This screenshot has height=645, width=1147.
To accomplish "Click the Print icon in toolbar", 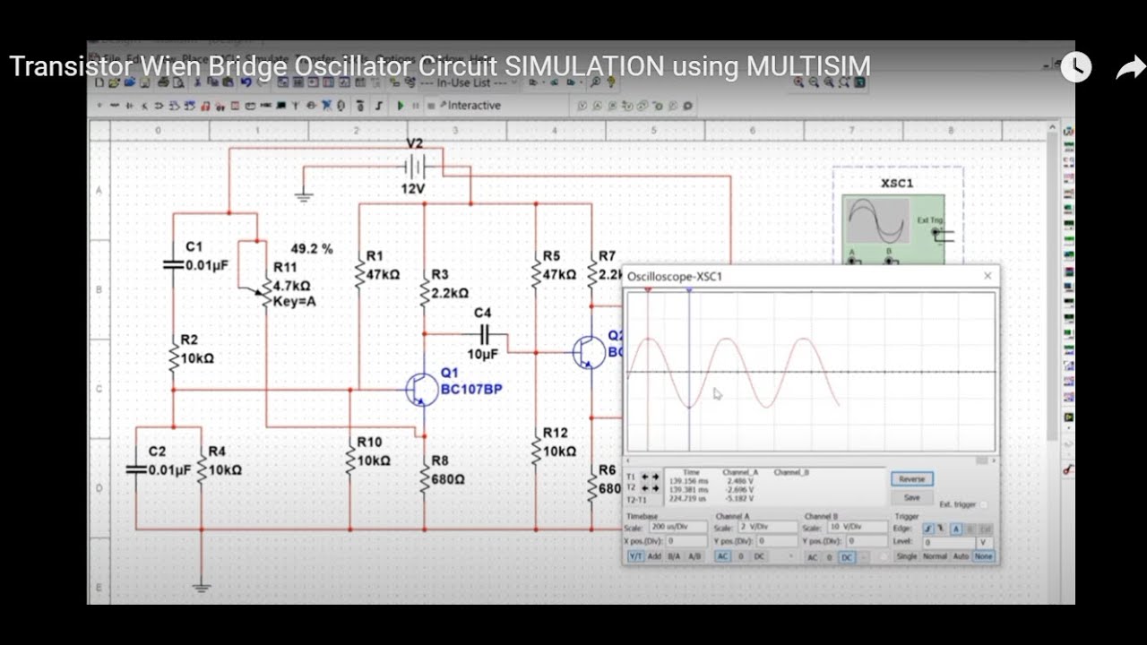I will pyautogui.click(x=162, y=82).
